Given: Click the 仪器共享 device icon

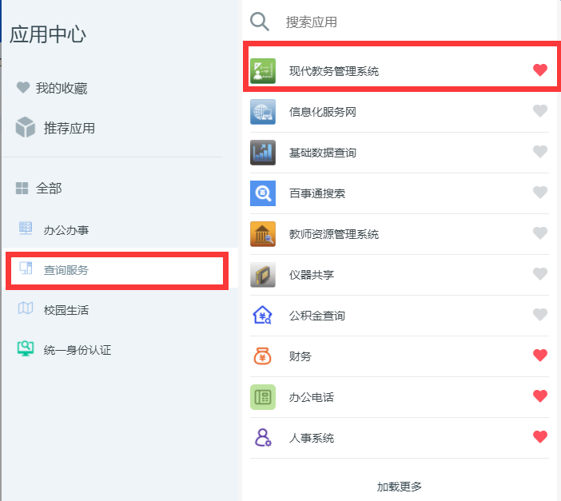Looking at the screenshot, I should pos(263,275).
